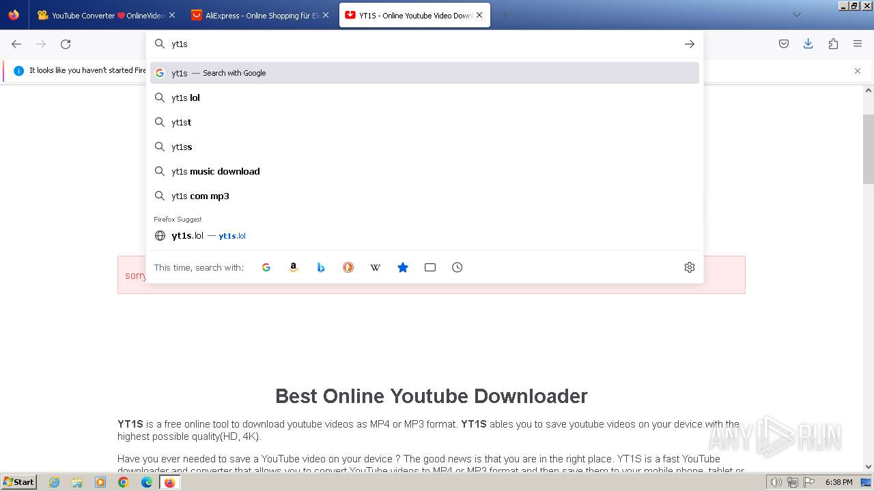Click the volume speaker tray icon
Viewport: 874px width, 491px height.
click(776, 482)
